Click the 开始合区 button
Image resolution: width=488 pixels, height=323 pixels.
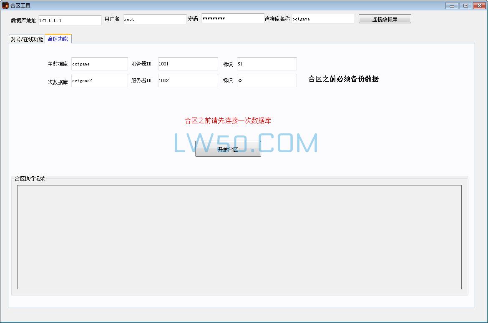coord(228,148)
